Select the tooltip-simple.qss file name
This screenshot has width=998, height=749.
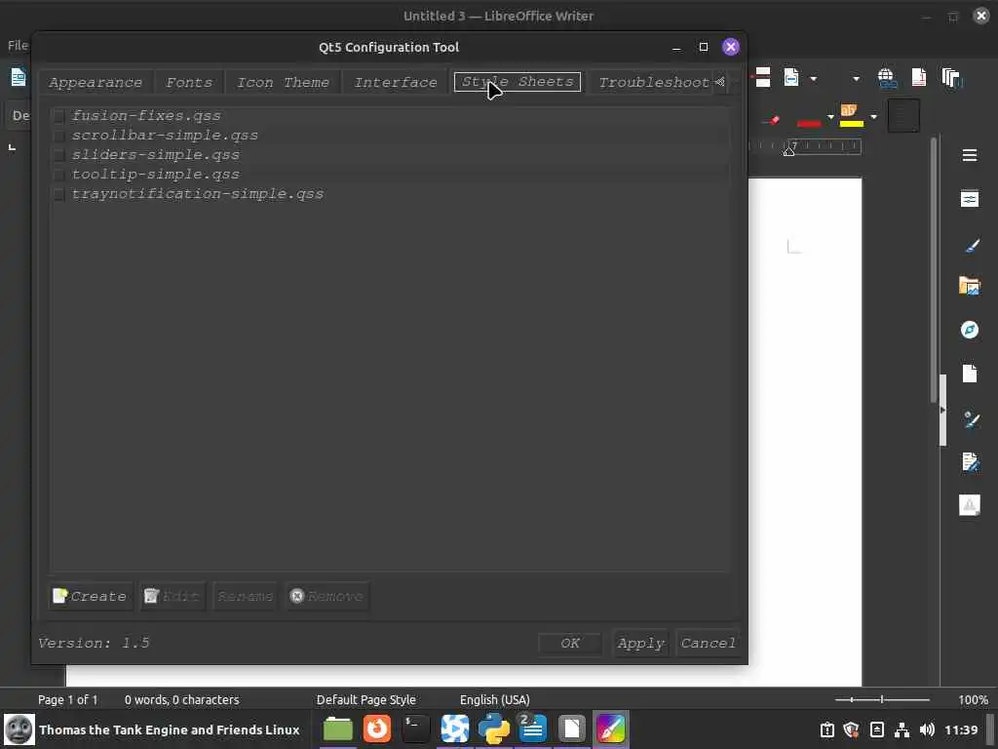tap(156, 175)
